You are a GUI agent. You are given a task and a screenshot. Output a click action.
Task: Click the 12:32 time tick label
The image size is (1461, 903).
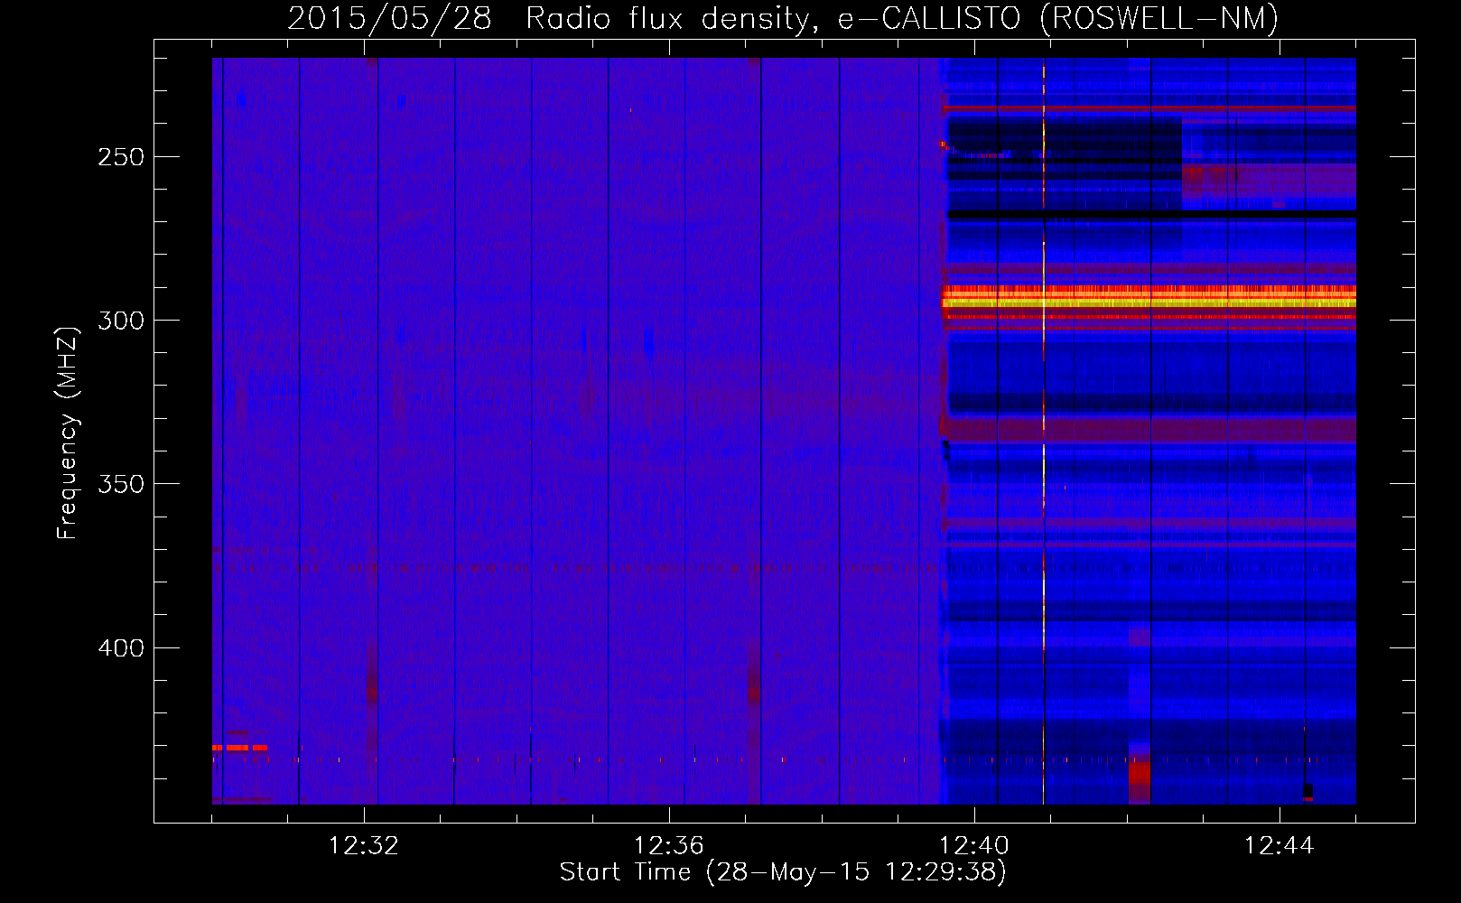click(364, 846)
